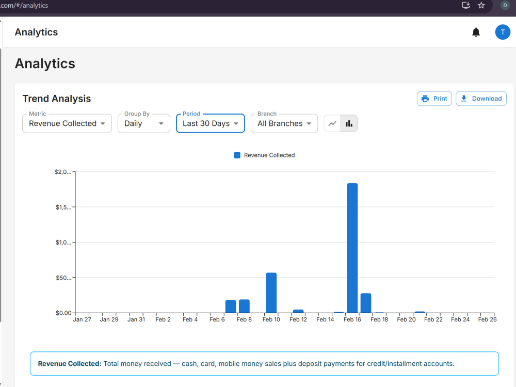The image size is (516, 387).
Task: Click the install app icon in address bar
Action: [465, 5]
